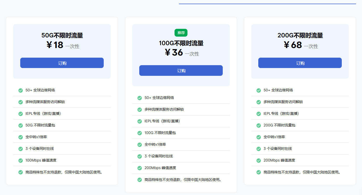The image size is (362, 195).
Task: Click the ¥36 price text on the 100G plan
Action: coord(173,54)
